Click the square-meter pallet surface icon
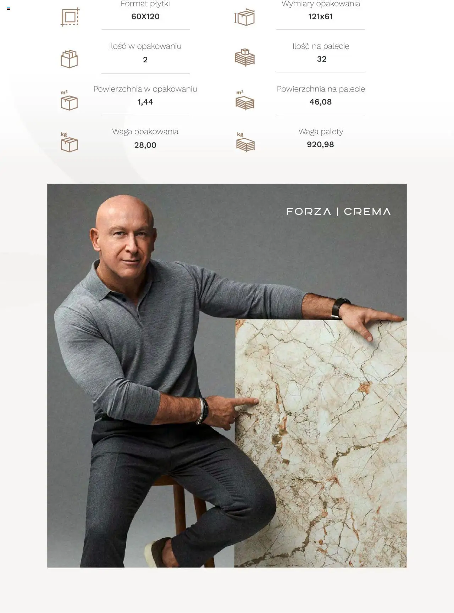Image resolution: width=454 pixels, height=613 pixels. coord(245,100)
